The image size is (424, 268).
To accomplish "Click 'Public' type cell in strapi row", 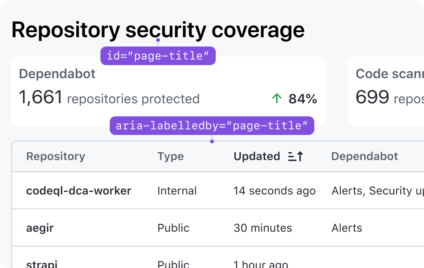I will tap(173, 264).
